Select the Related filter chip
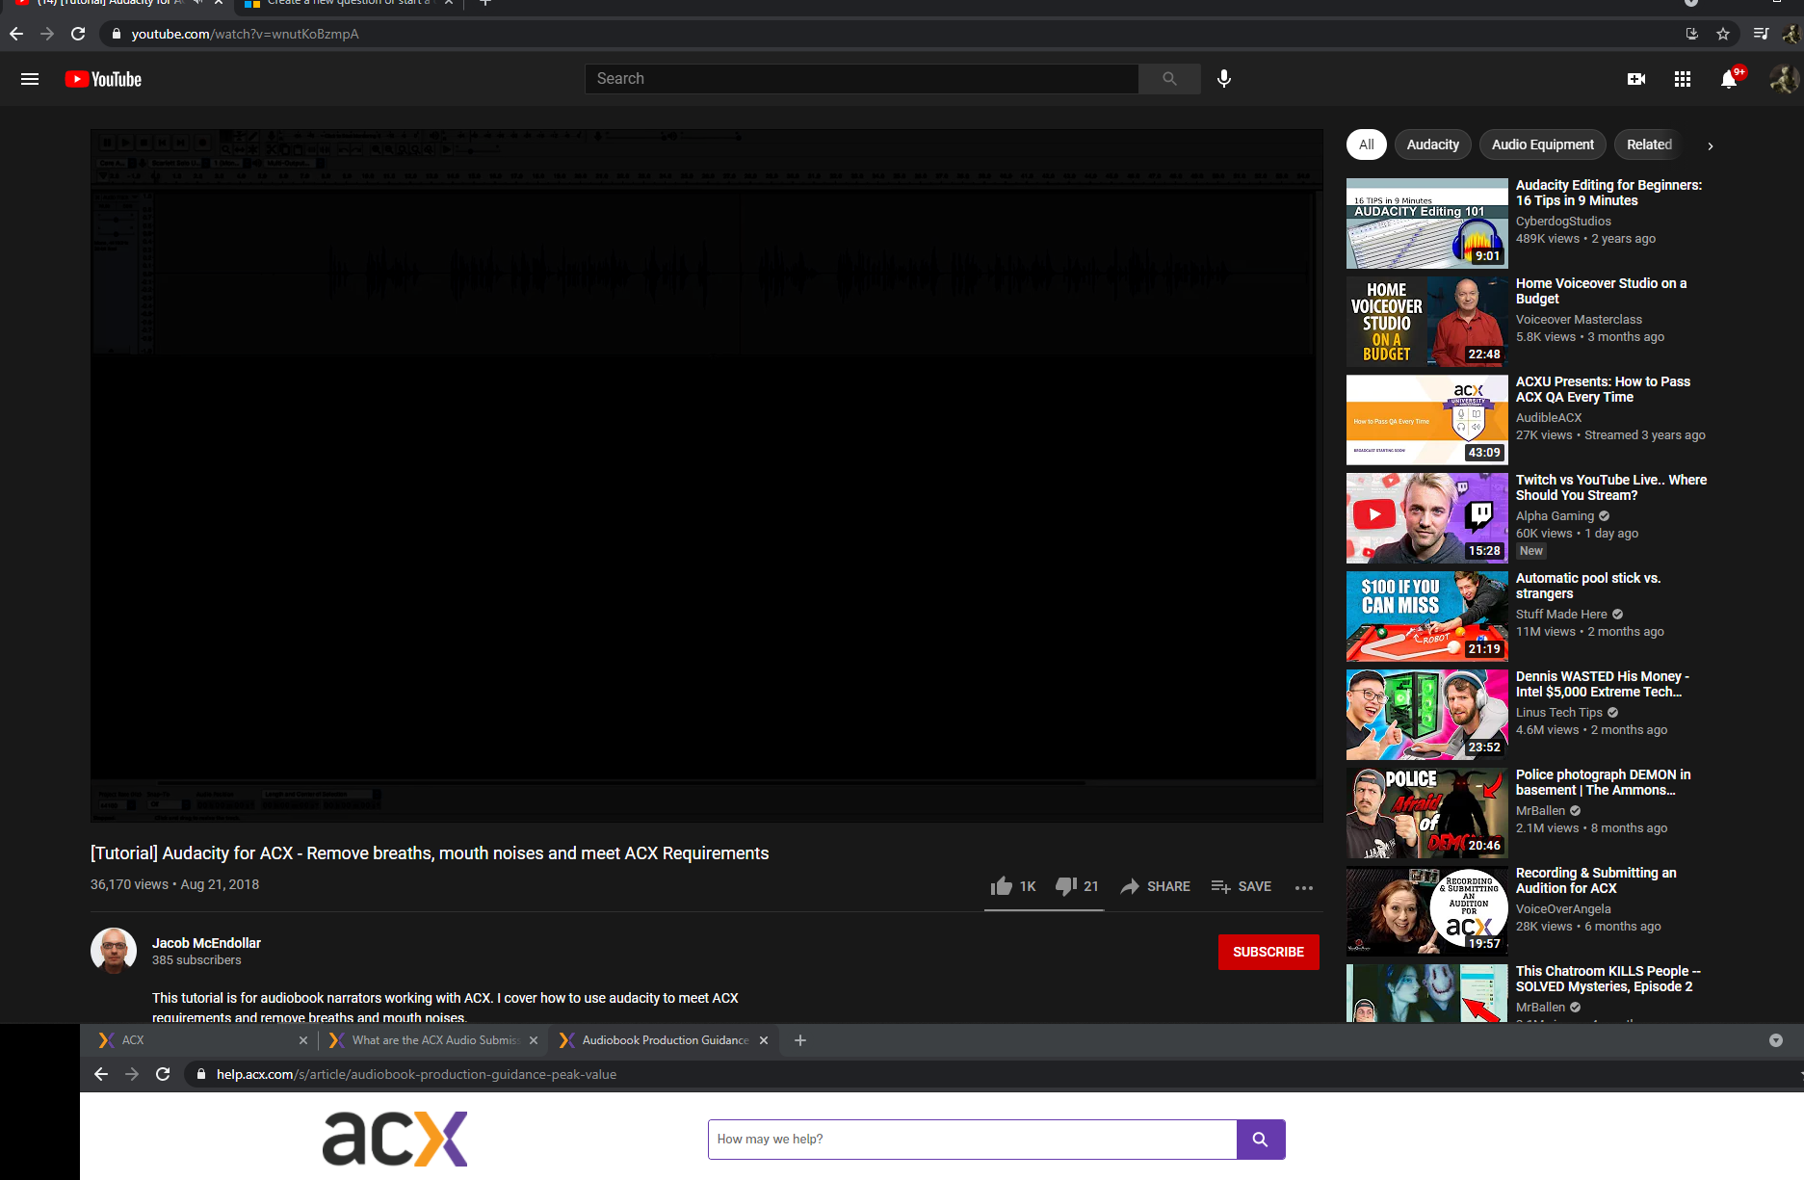The width and height of the screenshot is (1804, 1180). [x=1650, y=144]
